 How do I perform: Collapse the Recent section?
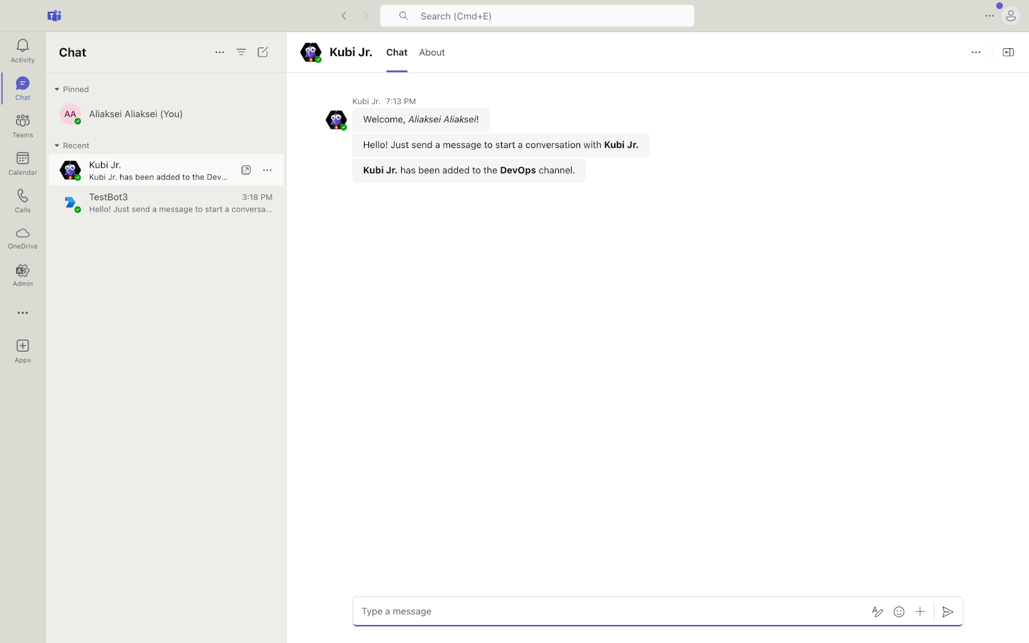point(71,146)
